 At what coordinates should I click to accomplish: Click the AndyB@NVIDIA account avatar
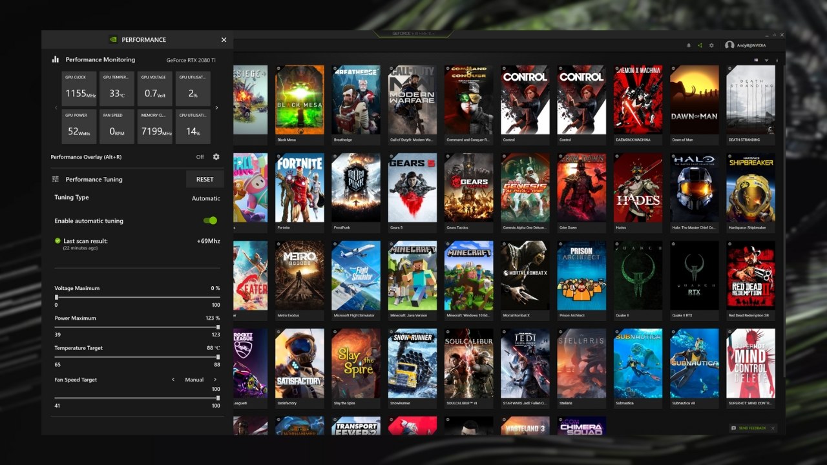tap(729, 45)
